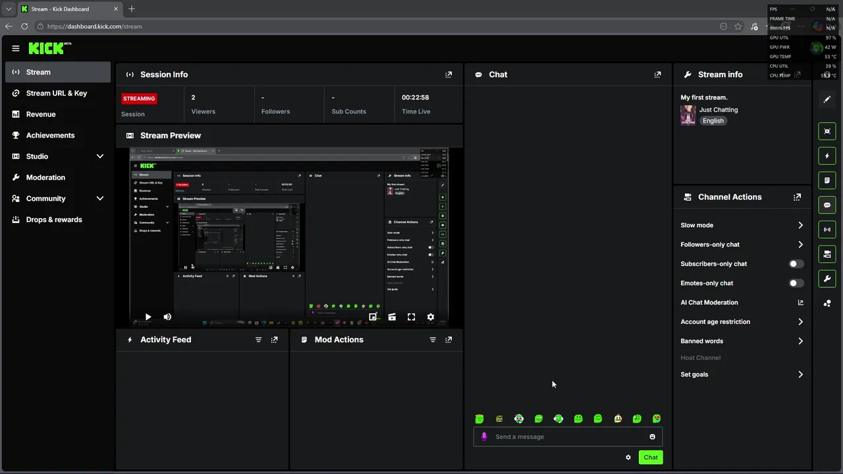Pop out the Mod Actions panel
This screenshot has height=474, width=843.
449,340
